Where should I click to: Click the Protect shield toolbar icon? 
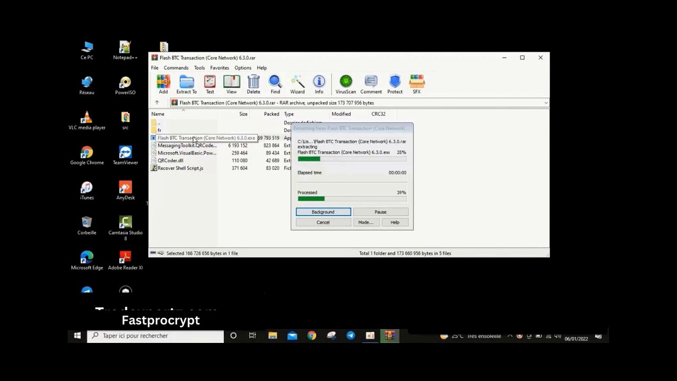[x=395, y=84]
